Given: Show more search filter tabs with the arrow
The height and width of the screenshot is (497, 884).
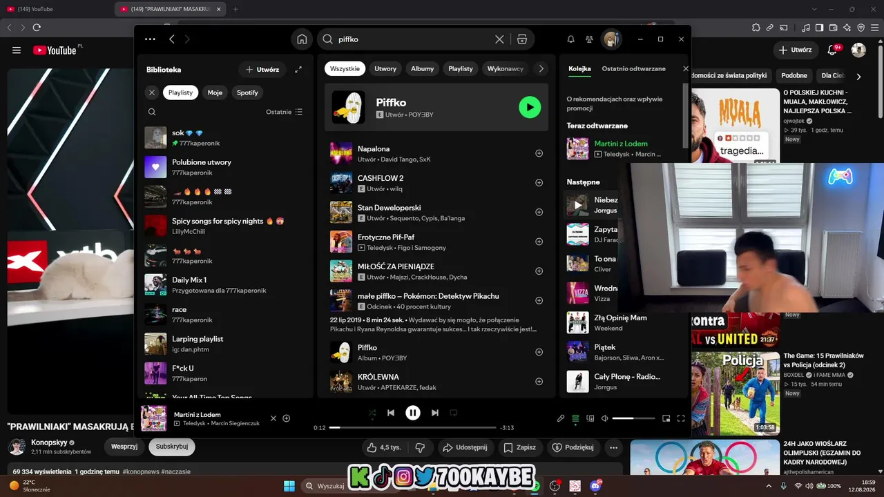Looking at the screenshot, I should coord(541,69).
